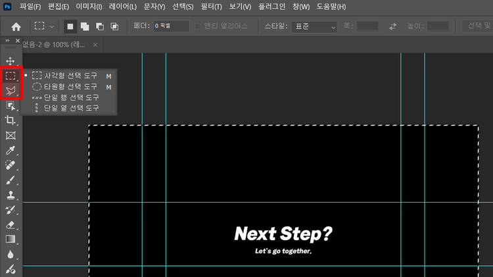Open the 보기(V) menu
The height and width of the screenshot is (277, 493).
tap(240, 7)
